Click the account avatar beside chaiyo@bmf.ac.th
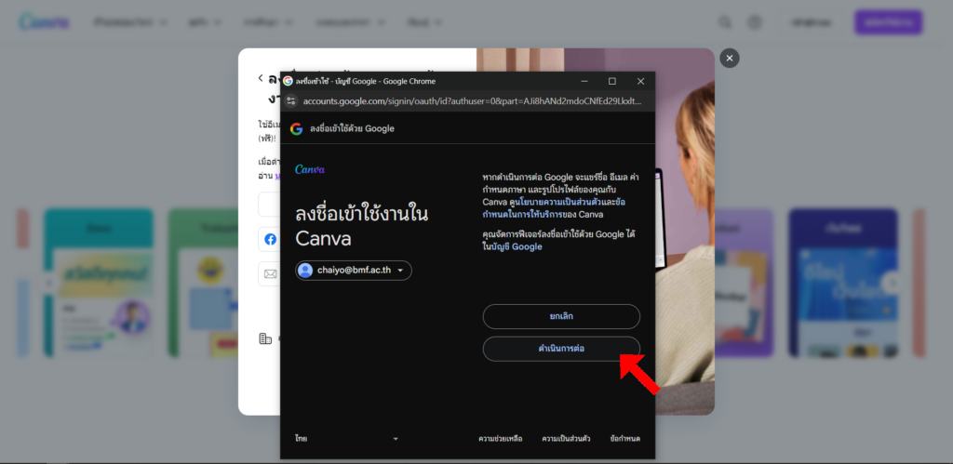 305,271
